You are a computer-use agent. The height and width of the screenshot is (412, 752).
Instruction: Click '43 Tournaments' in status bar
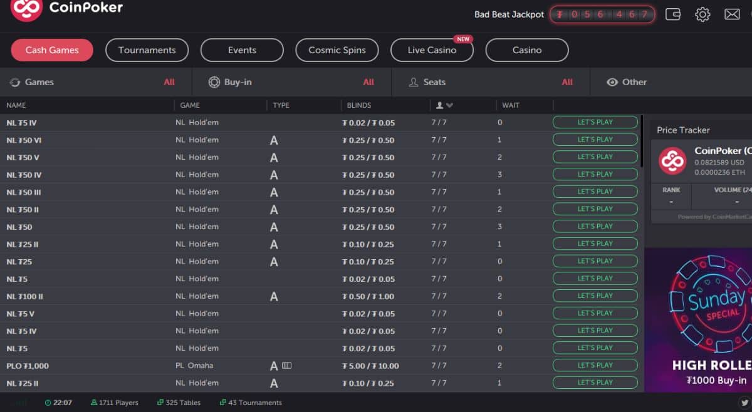tap(255, 403)
